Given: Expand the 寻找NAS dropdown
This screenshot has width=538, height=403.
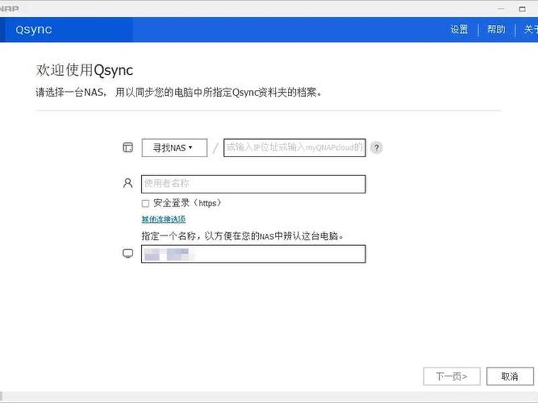Looking at the screenshot, I should (x=174, y=148).
